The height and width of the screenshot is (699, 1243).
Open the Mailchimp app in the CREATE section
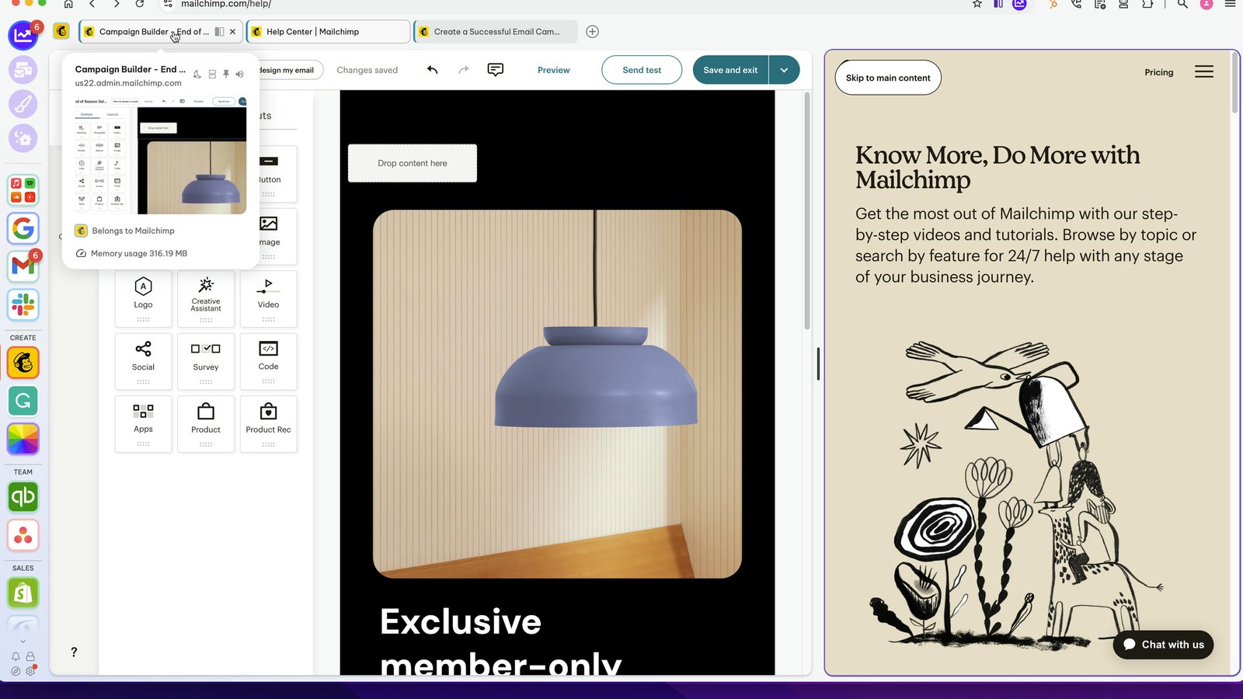[x=23, y=363]
